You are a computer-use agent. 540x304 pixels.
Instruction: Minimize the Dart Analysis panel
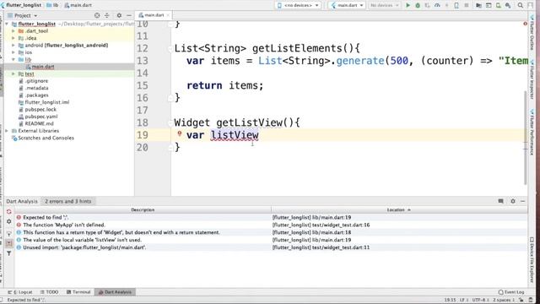coord(523,201)
